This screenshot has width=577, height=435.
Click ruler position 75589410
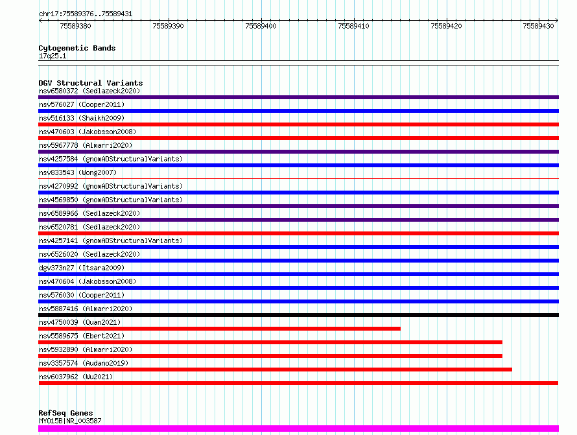(353, 26)
